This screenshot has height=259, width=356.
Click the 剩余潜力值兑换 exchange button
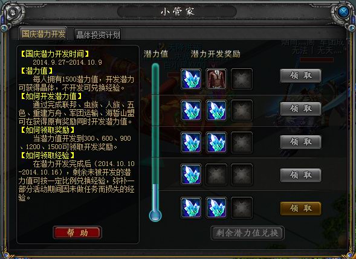[x=247, y=232]
